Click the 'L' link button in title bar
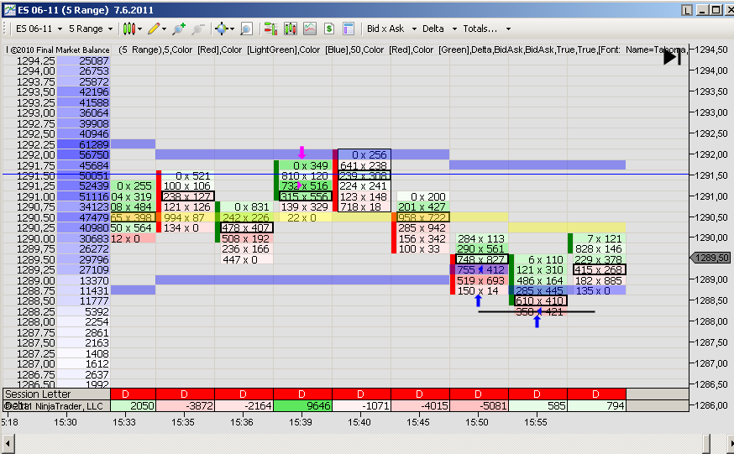Viewport: 734px width, 454px height. (x=687, y=10)
